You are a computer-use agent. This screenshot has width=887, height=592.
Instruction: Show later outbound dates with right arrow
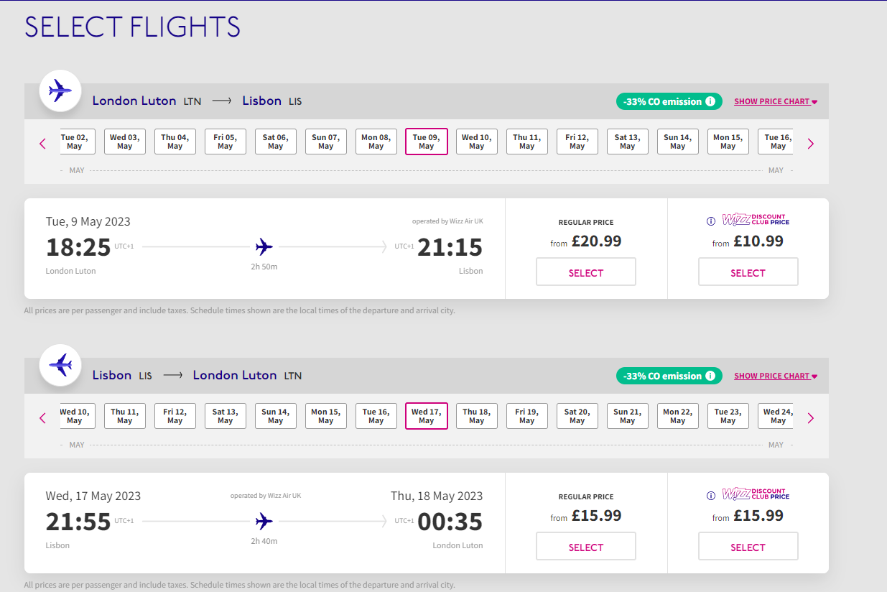[811, 144]
